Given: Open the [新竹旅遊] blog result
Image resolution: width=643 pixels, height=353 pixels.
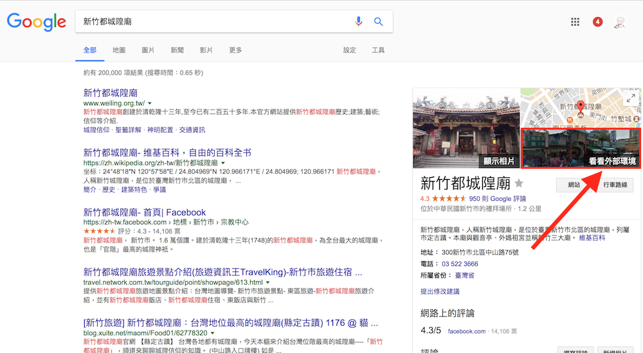Looking at the screenshot, I should [230, 323].
